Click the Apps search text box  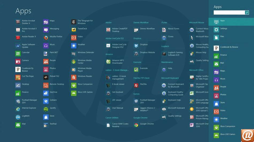coord(229,13)
